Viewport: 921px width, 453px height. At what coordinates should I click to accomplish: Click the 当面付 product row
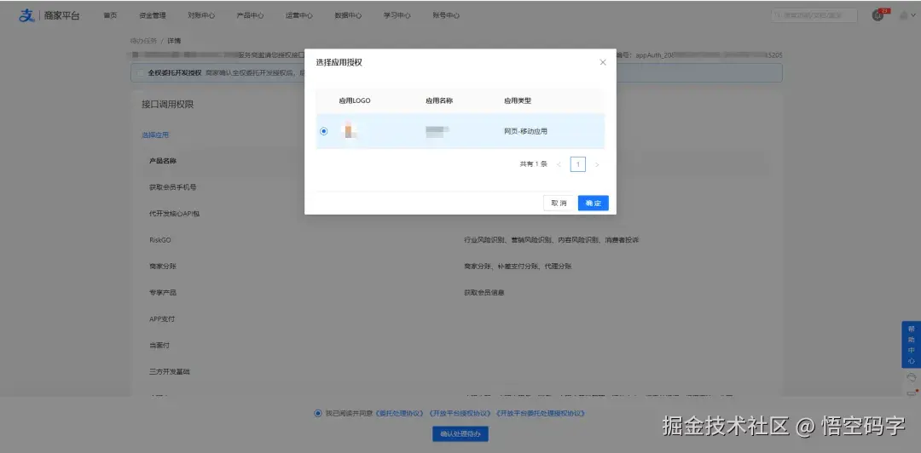tap(159, 345)
